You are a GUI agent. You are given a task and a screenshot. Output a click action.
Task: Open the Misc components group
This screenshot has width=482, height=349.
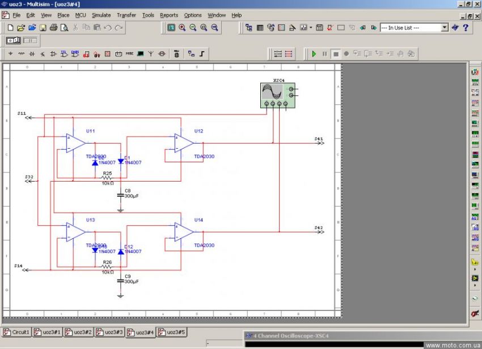click(129, 54)
